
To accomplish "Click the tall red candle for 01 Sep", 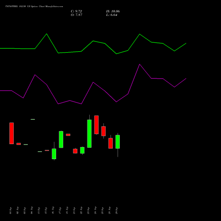I will click(x=11, y=133).
